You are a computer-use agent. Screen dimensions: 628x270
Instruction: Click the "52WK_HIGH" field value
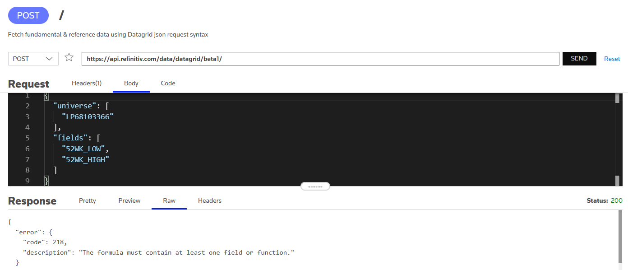86,159
